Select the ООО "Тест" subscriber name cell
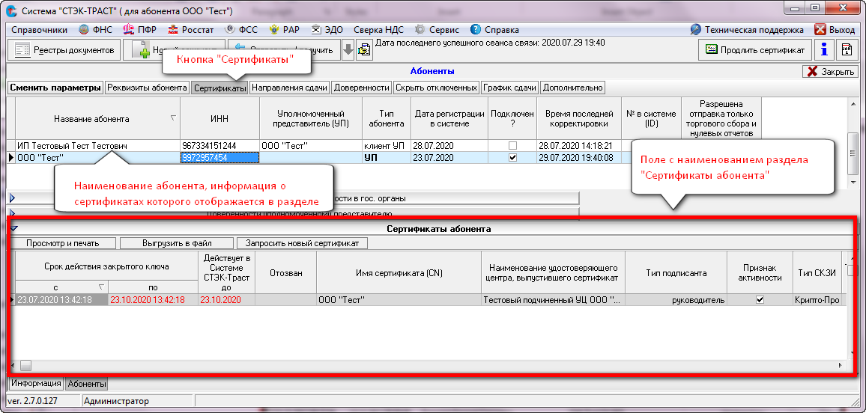The image size is (866, 413). (x=97, y=157)
